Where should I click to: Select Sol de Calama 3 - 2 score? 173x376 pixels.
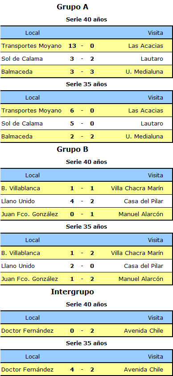point(82,58)
